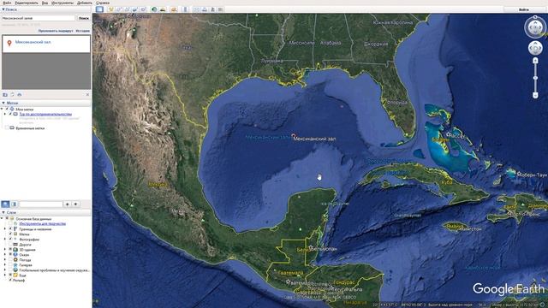The image size is (548, 308).
Task: Expand the Фотографии layer node
Action: (x=5, y=240)
